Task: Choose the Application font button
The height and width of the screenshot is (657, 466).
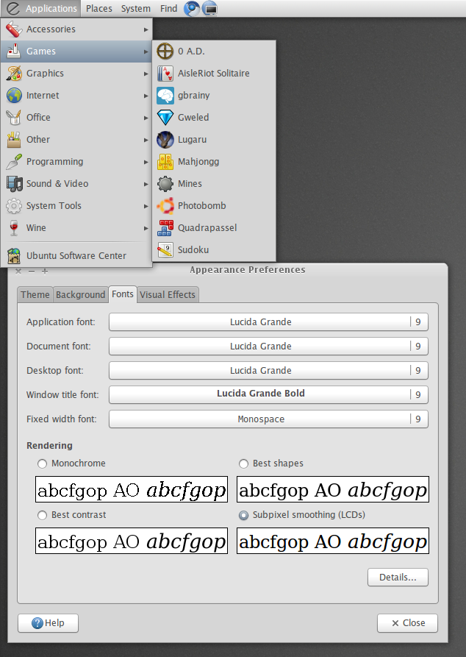Action: (268, 322)
